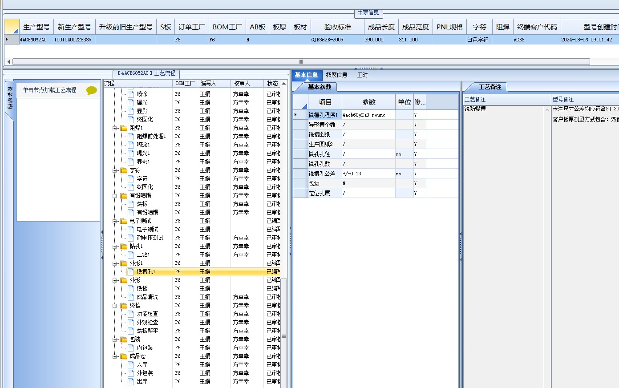Collapse the 包装 tree node
Image resolution: width=619 pixels, height=388 pixels.
click(115, 339)
